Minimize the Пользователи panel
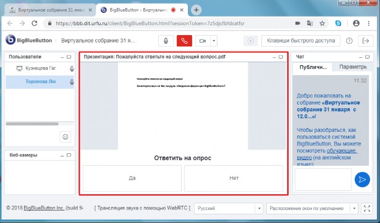 click(62, 57)
